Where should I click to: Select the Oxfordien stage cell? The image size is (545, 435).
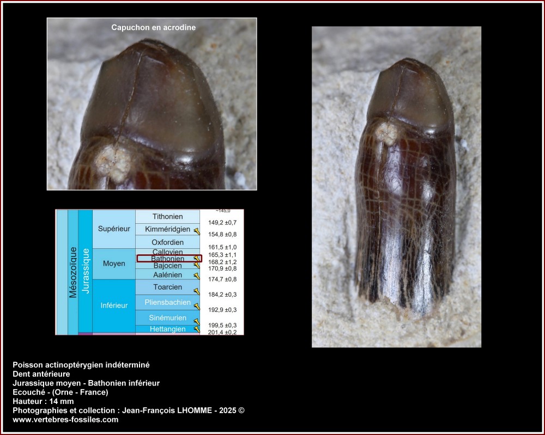(167, 242)
